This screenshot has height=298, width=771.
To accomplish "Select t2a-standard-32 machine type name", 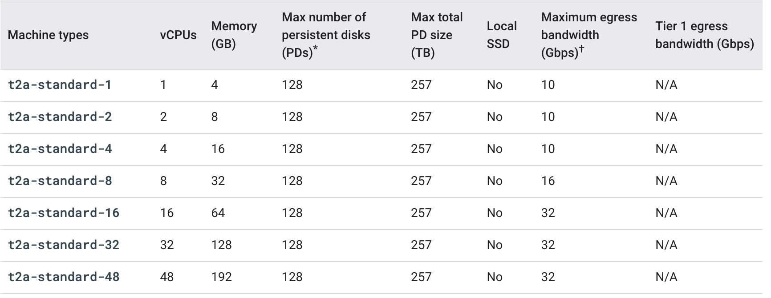I will pyautogui.click(x=63, y=245).
